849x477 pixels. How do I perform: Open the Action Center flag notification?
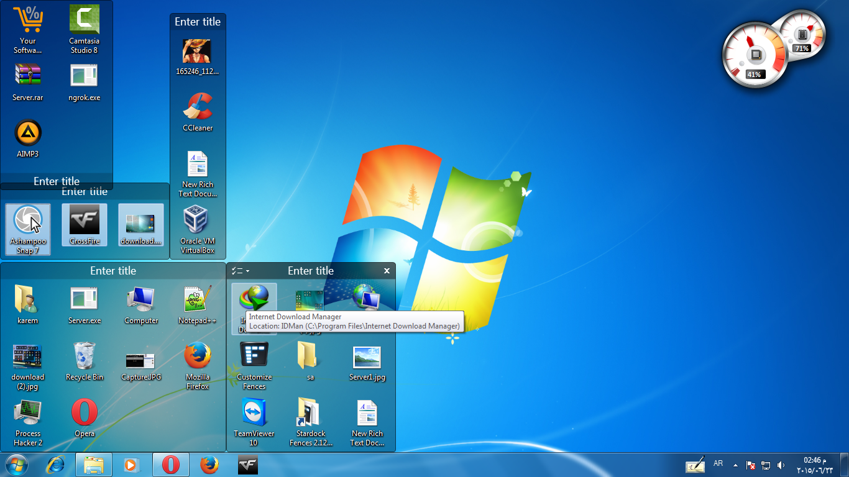point(751,465)
